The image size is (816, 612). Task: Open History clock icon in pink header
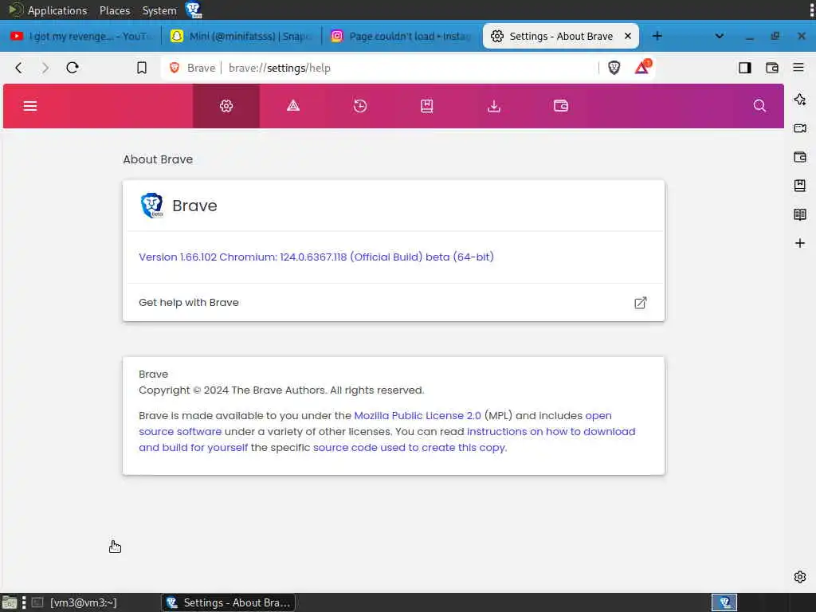360,106
